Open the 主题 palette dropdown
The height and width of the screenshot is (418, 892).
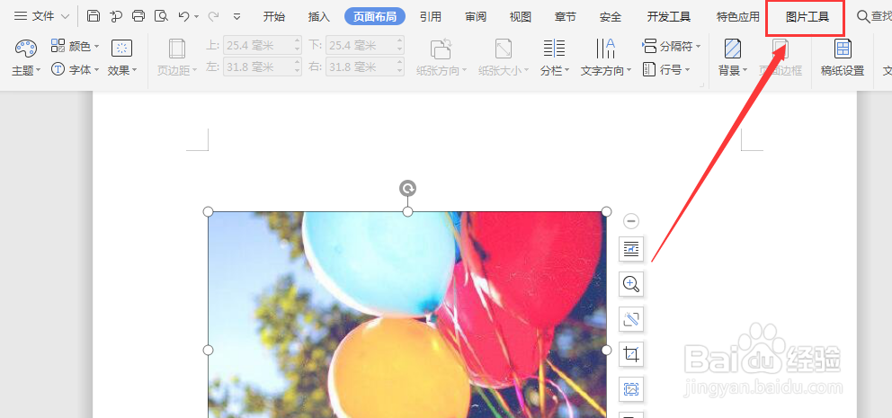[26, 58]
